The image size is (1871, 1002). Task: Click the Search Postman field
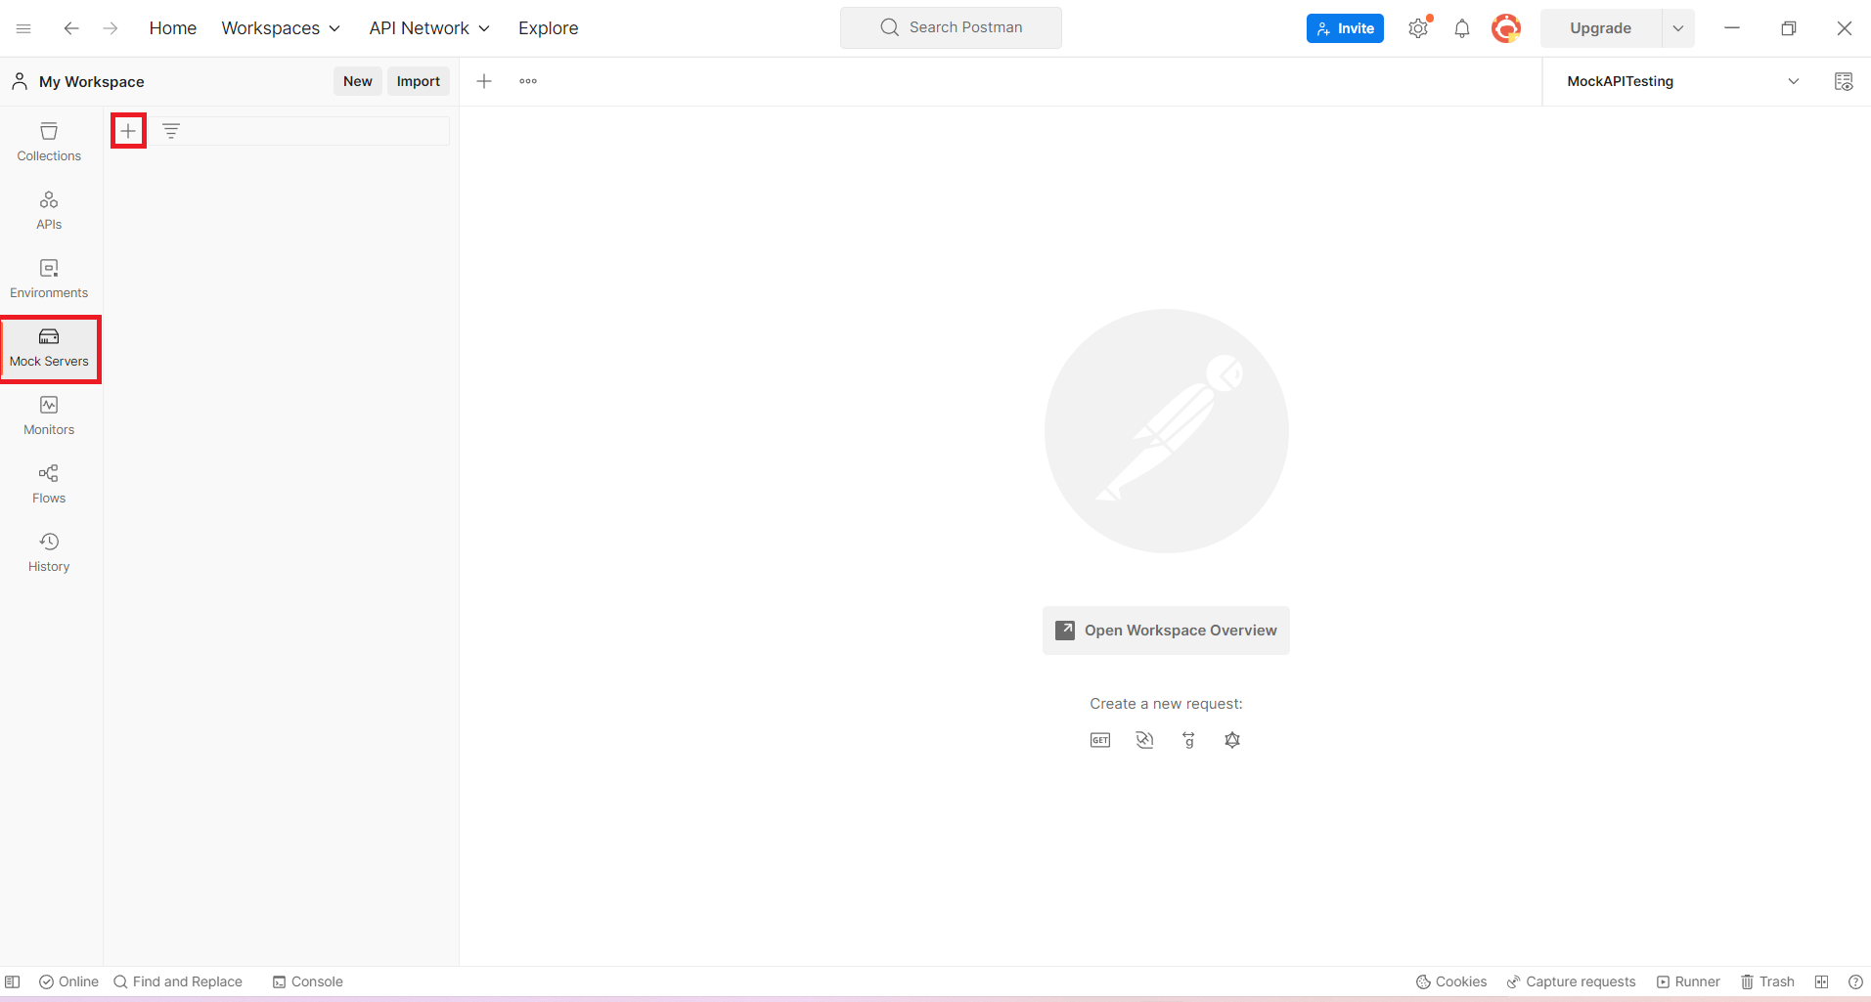click(x=951, y=27)
